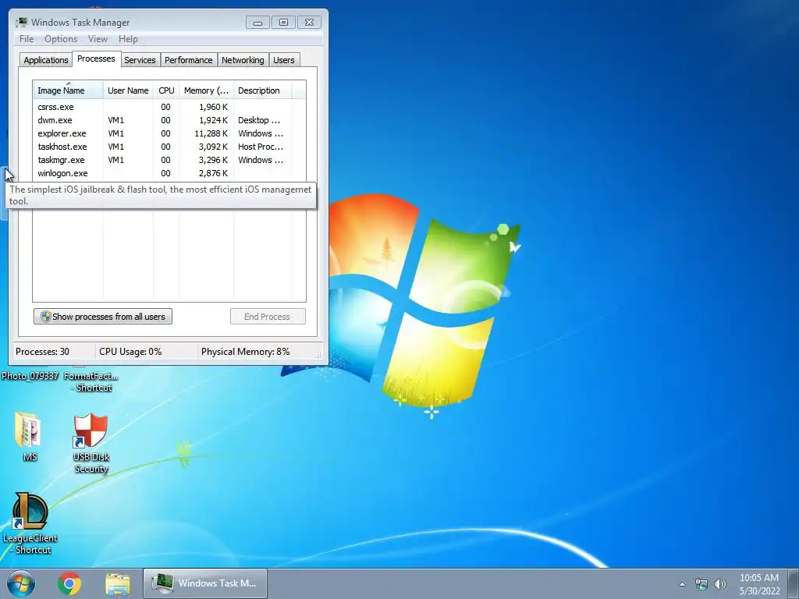Sort by User Name column header
Image resolution: width=799 pixels, height=599 pixels.
[x=129, y=90]
